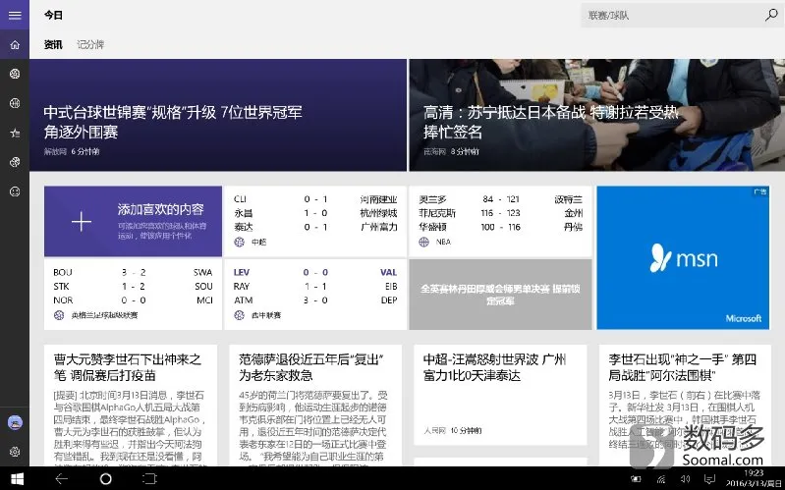Click the taskbar back arrow
Screen dimensions: 785x490
tap(62, 479)
